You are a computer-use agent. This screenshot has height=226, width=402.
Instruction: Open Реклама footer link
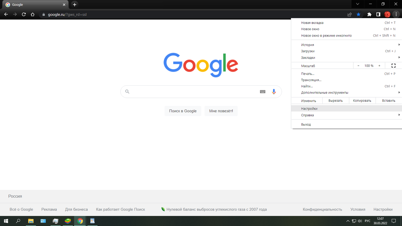click(49, 209)
